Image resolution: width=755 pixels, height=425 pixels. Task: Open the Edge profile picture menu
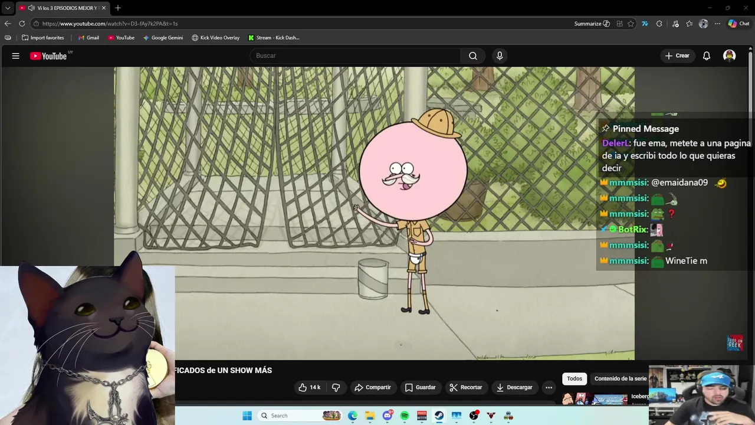coord(703,24)
